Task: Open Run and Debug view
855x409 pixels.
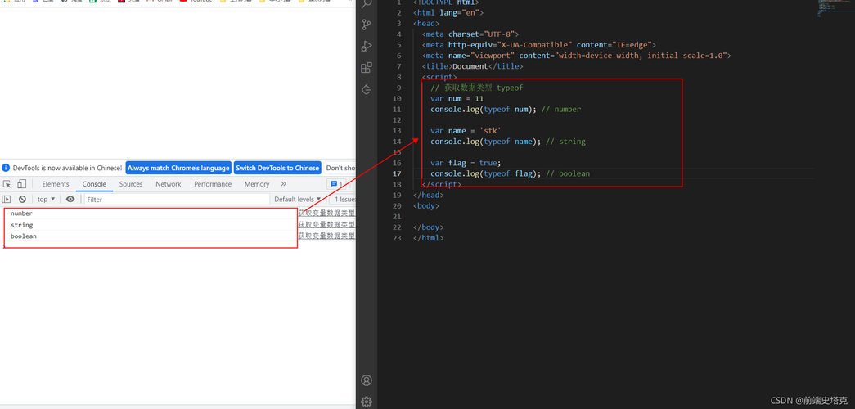Action: (367, 47)
